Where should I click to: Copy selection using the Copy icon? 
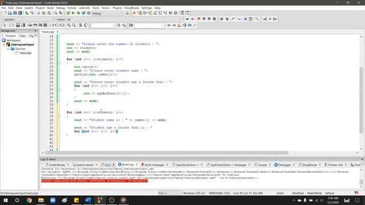pos(43,13)
